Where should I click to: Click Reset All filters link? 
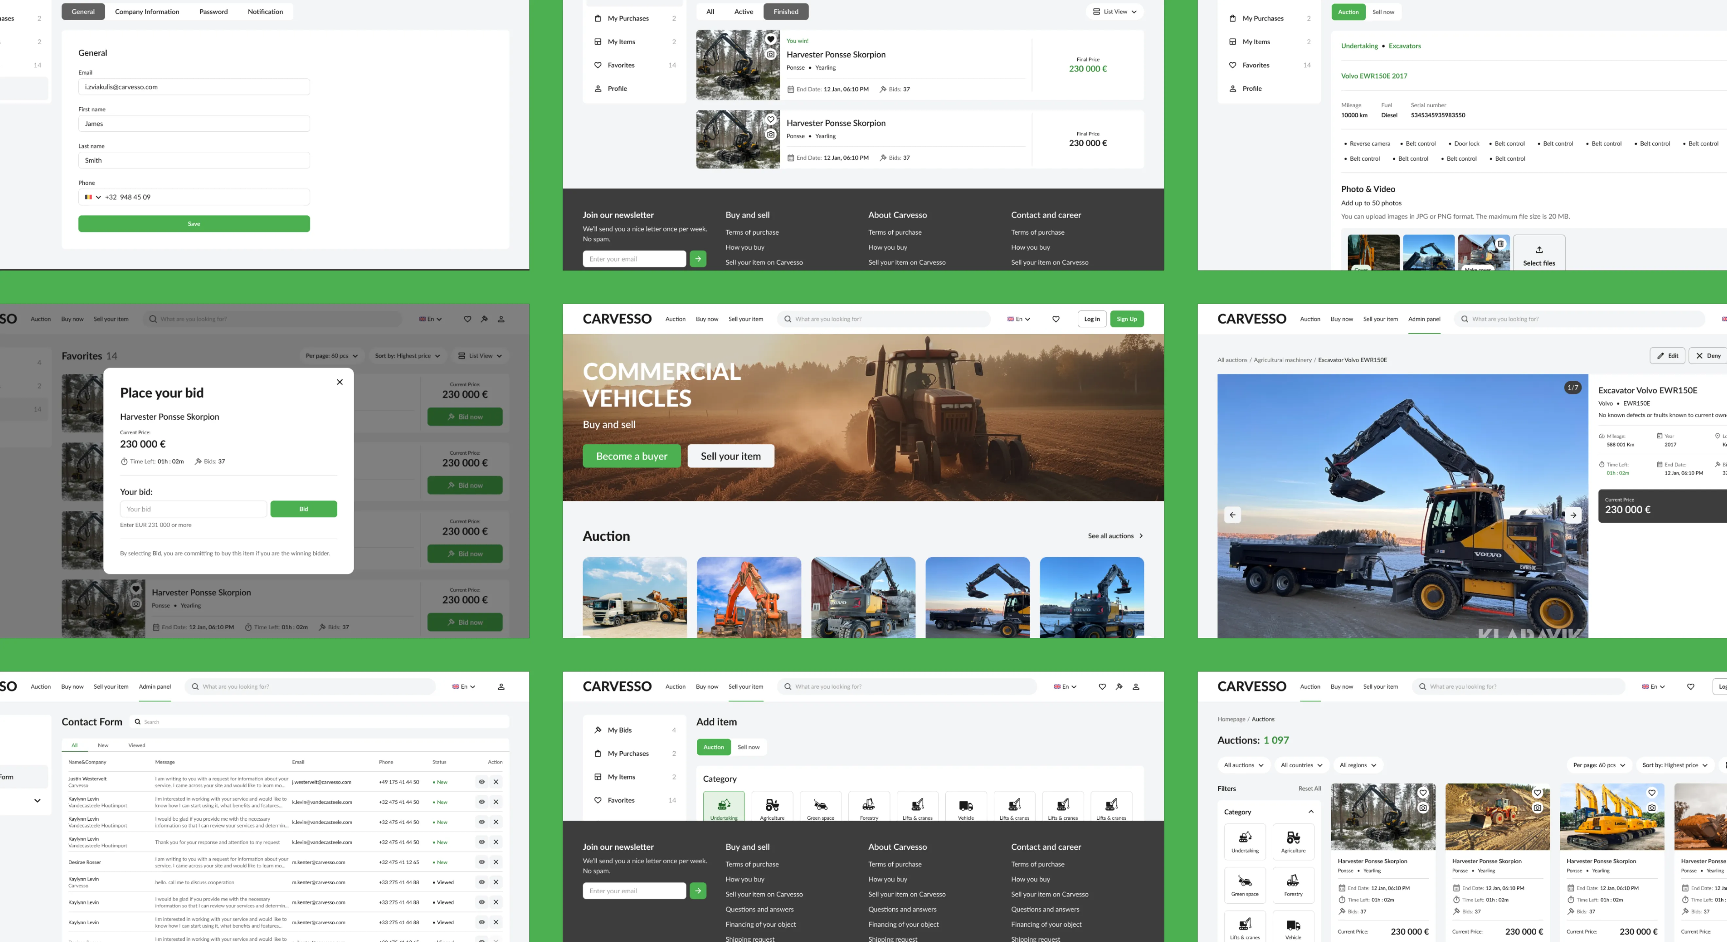coord(1309,789)
